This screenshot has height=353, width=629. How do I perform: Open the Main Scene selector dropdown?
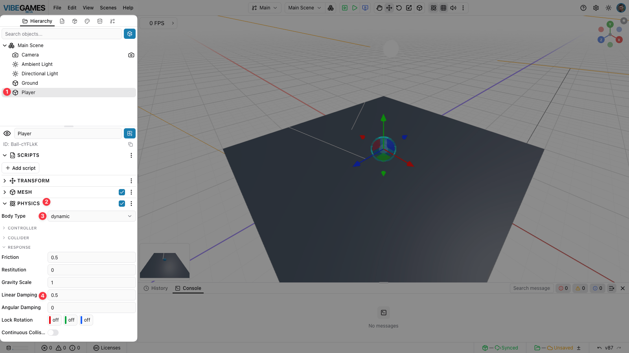(305, 8)
